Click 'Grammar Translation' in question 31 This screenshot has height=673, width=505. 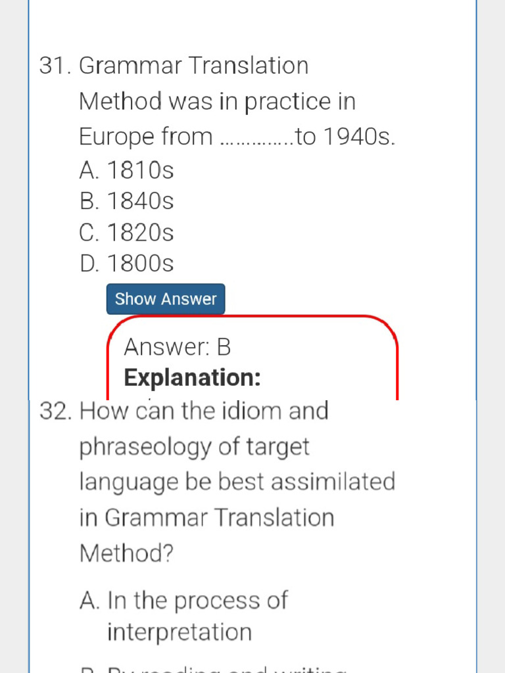194,66
